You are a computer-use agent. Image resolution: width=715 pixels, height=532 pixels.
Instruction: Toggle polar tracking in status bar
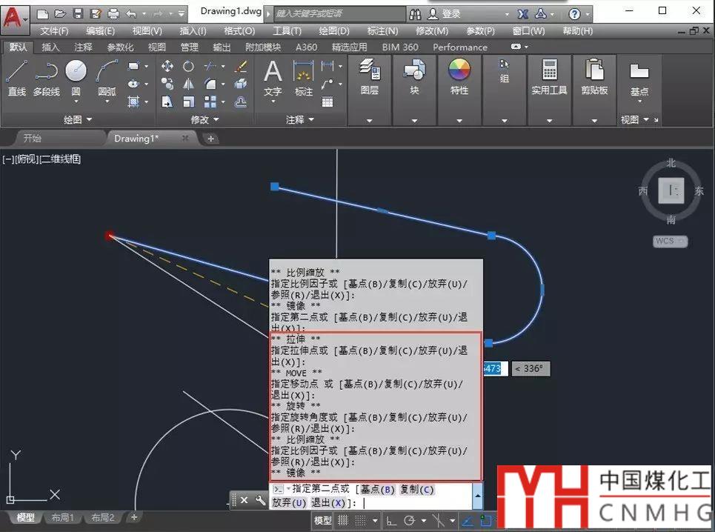[x=410, y=521]
